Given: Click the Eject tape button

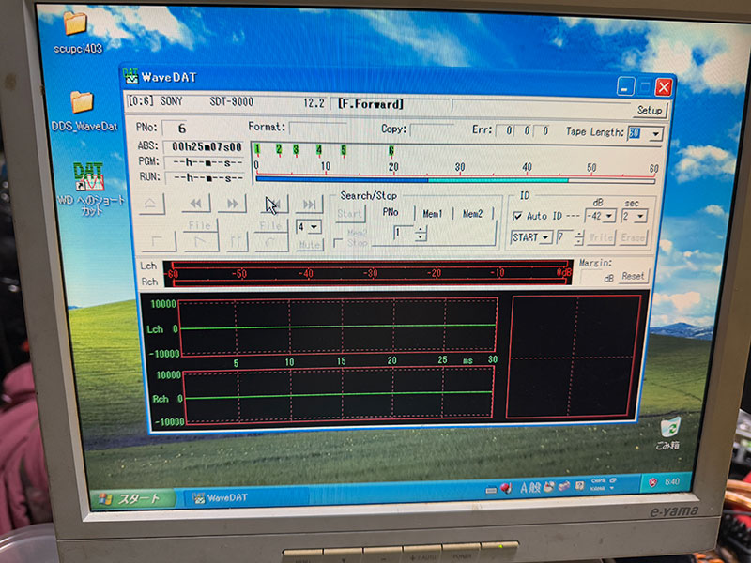Looking at the screenshot, I should [x=150, y=204].
